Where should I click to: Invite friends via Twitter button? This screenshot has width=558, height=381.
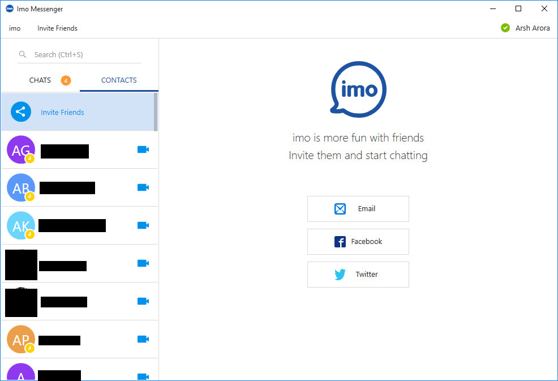click(x=358, y=274)
